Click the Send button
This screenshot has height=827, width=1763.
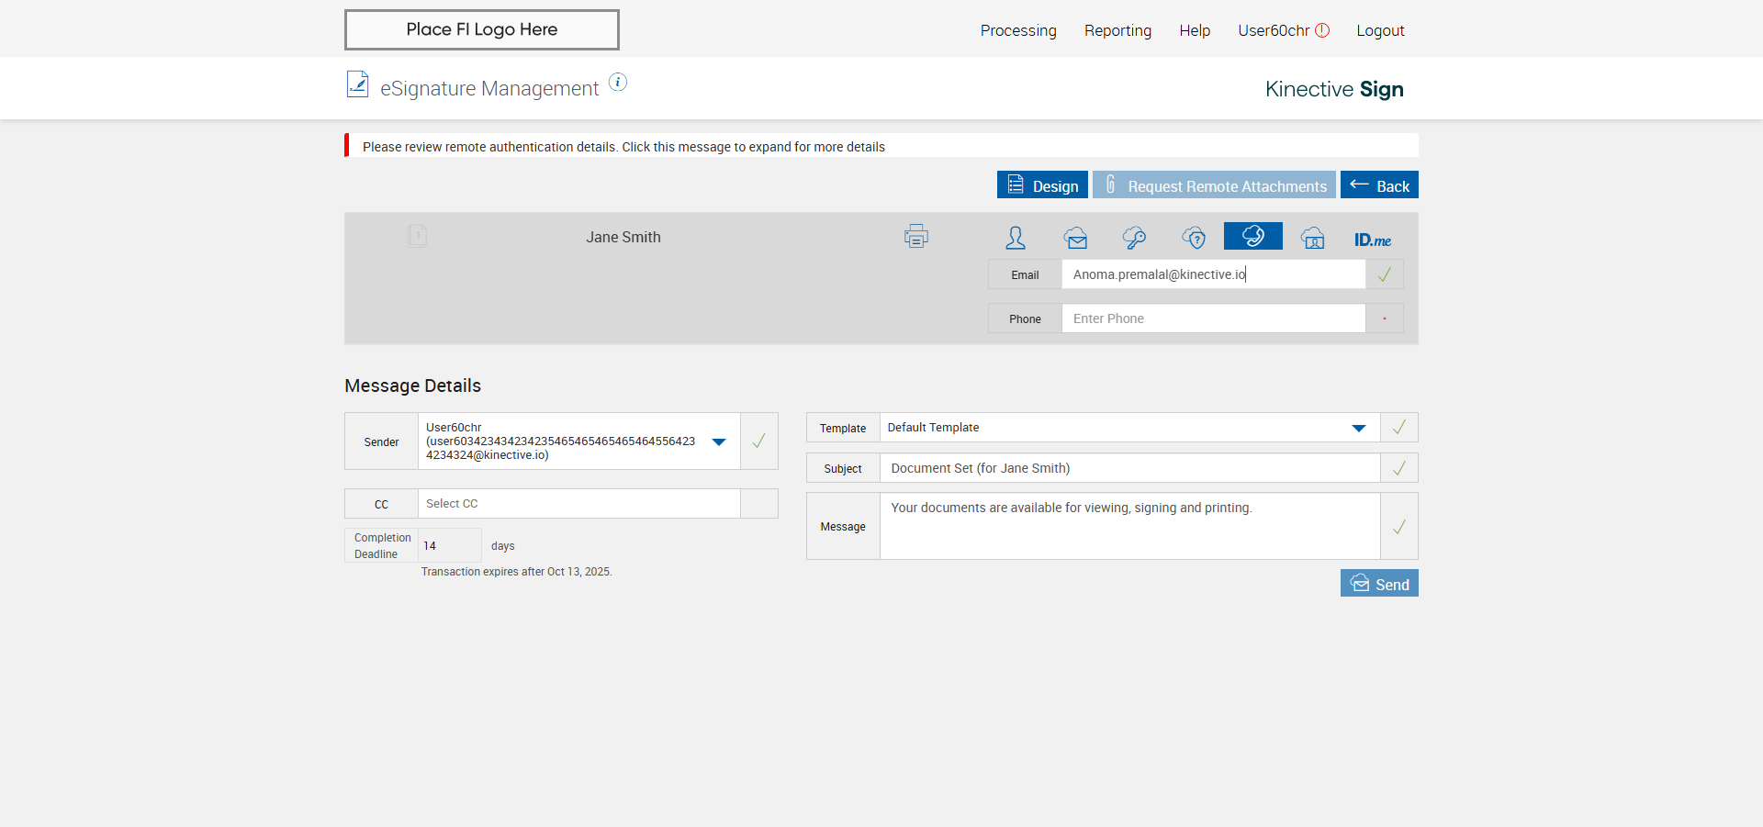[1378, 584]
